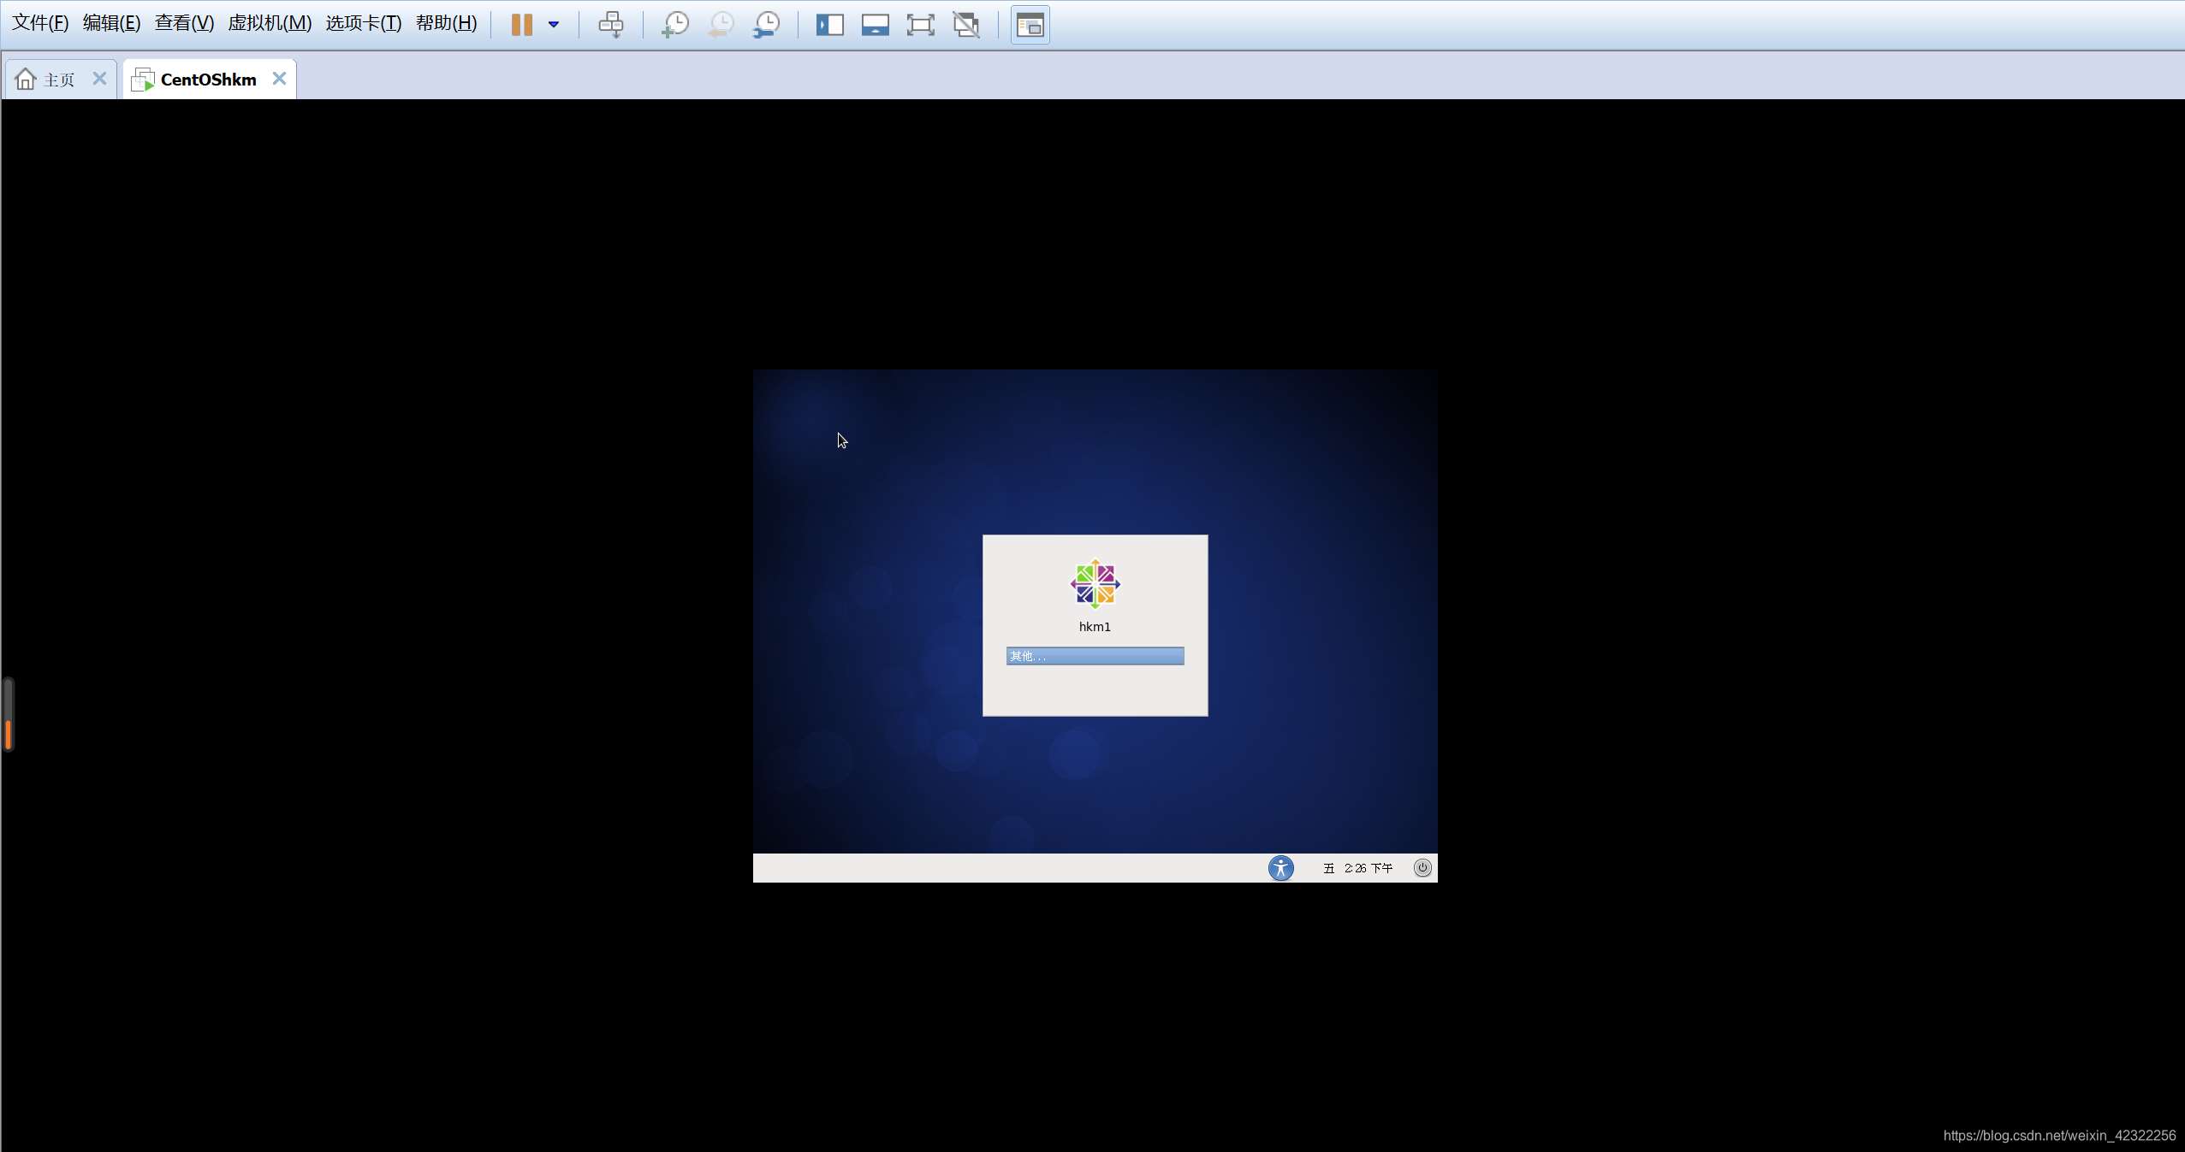Viewport: 2185px width, 1152px height.
Task: Open the 编辑(E) menu
Action: coord(111,23)
